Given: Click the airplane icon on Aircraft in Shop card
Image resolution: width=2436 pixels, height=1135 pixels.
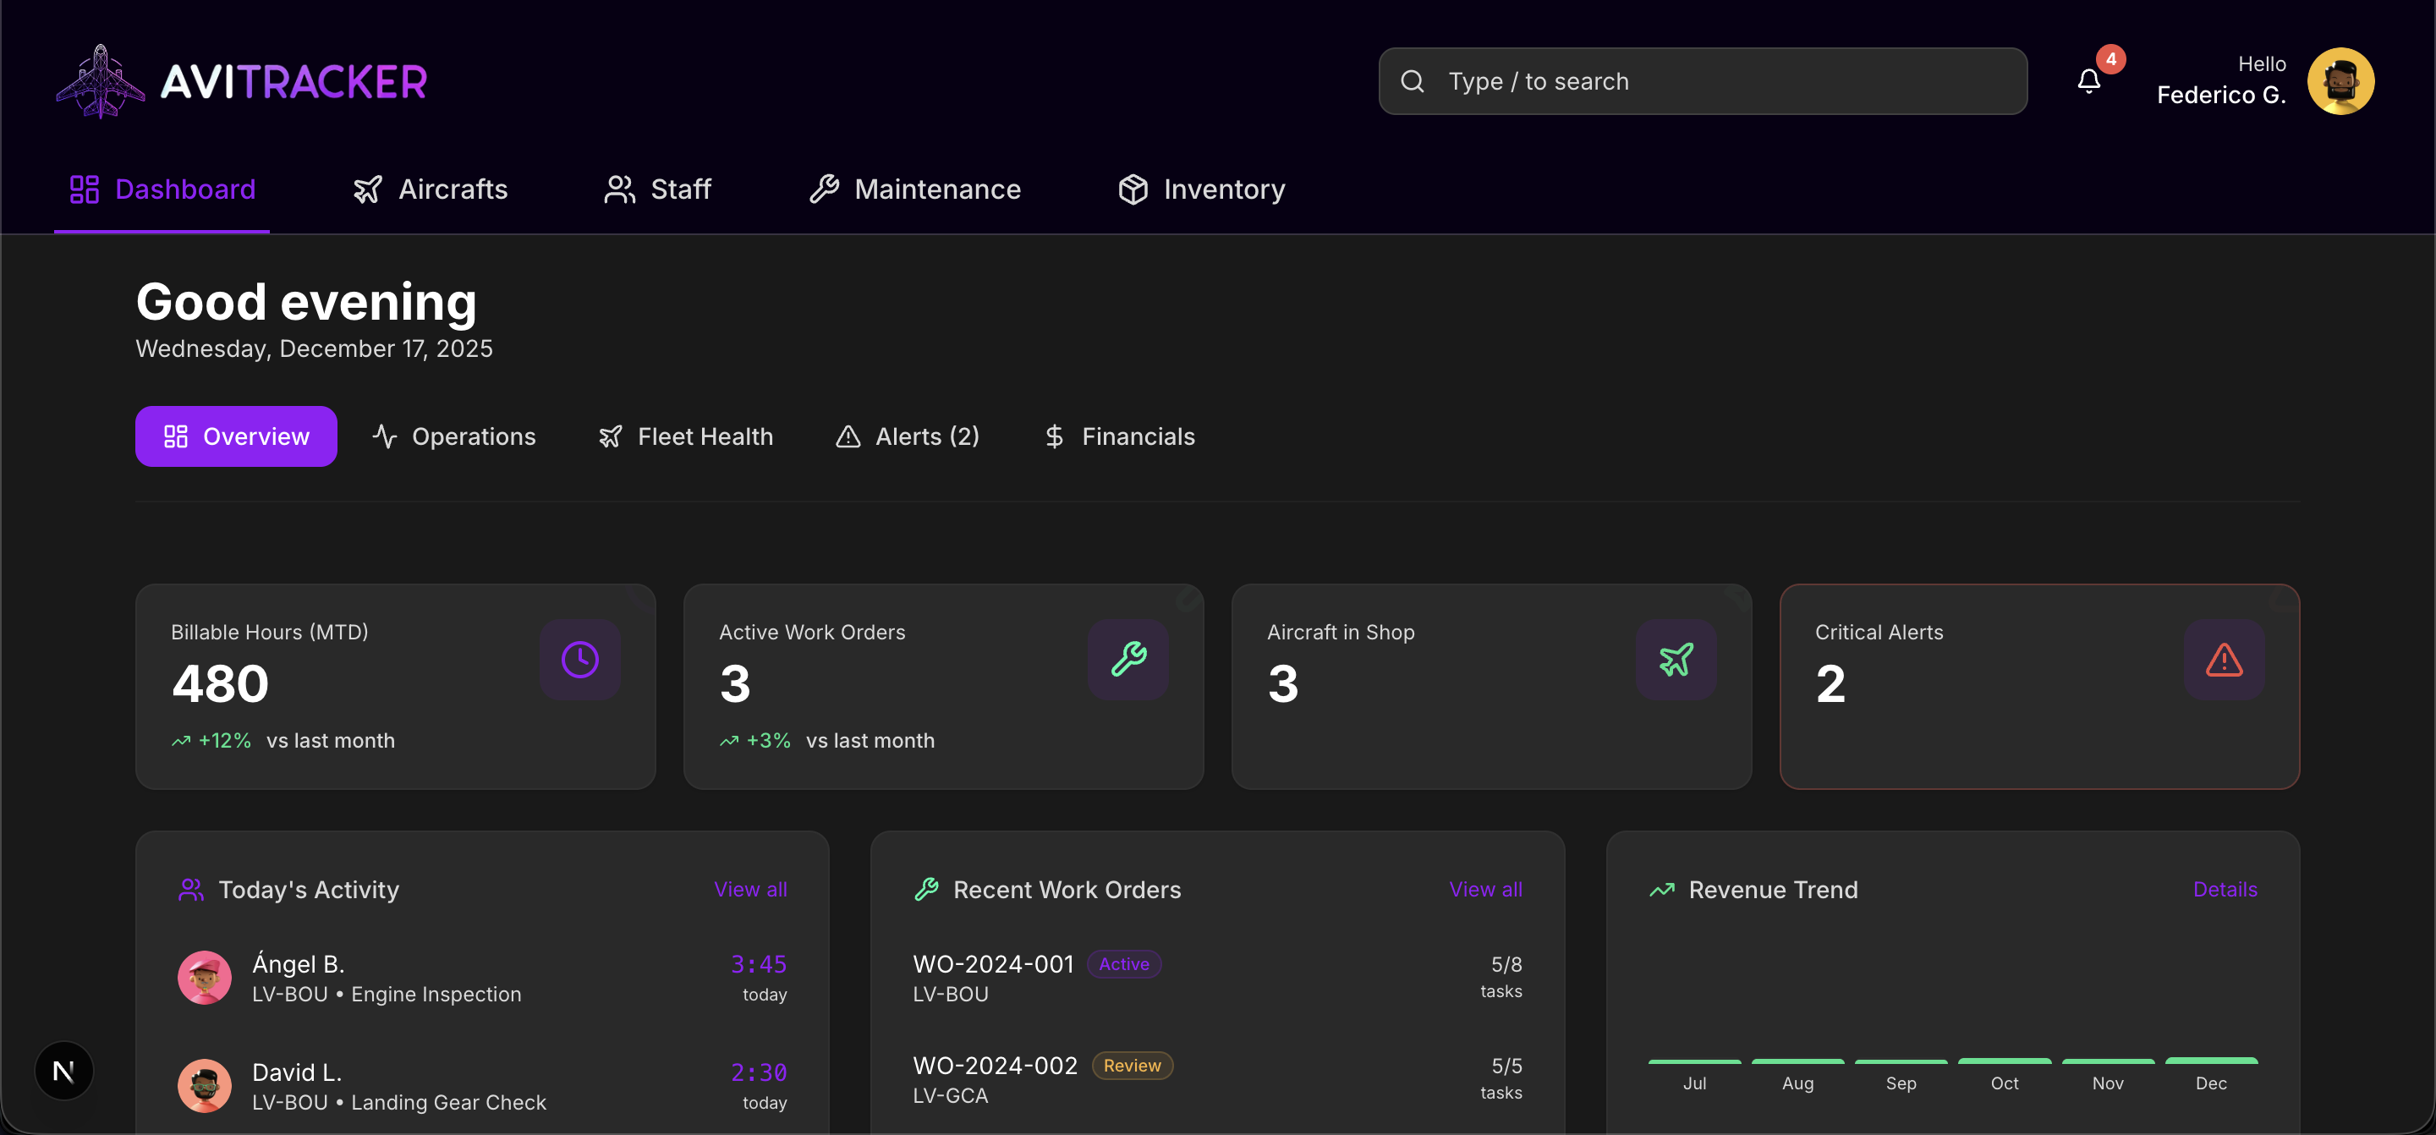Looking at the screenshot, I should (1675, 659).
